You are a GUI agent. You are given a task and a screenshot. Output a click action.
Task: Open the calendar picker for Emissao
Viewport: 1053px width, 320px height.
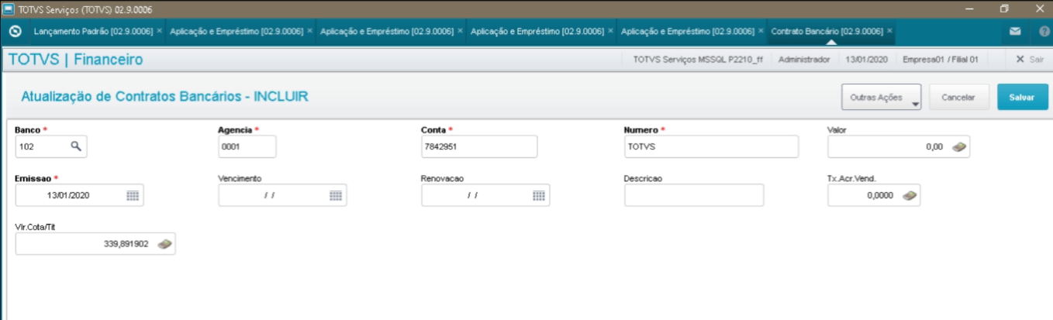(133, 196)
